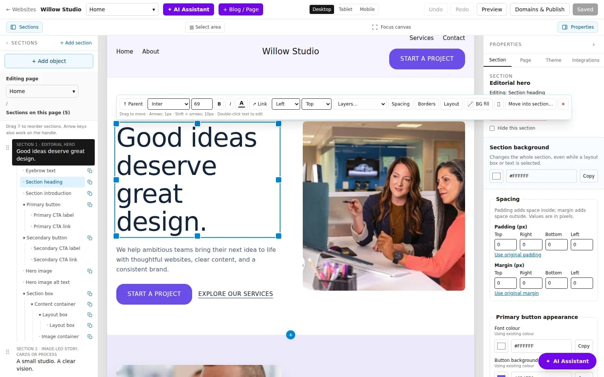
Task: Toggle the Properties panel button
Action: click(x=578, y=27)
